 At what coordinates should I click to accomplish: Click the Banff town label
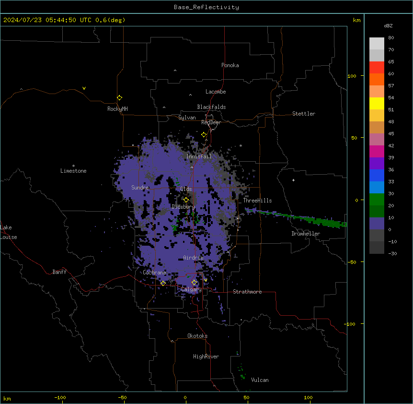[x=59, y=272]
